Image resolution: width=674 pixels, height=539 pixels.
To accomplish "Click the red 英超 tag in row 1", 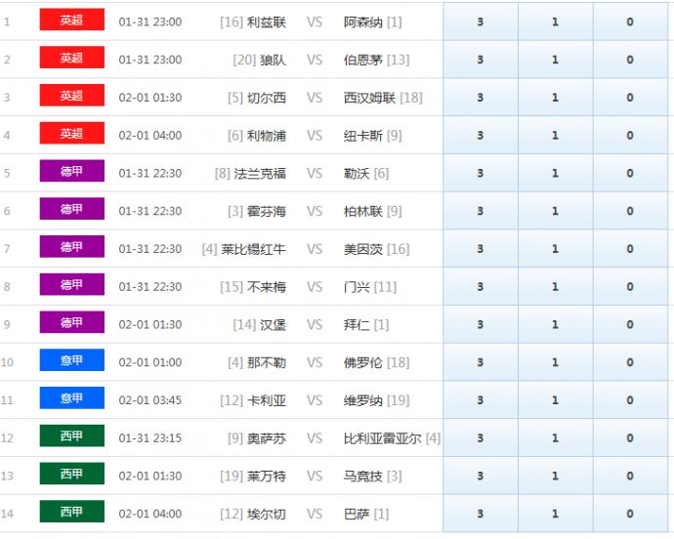I will coord(71,21).
